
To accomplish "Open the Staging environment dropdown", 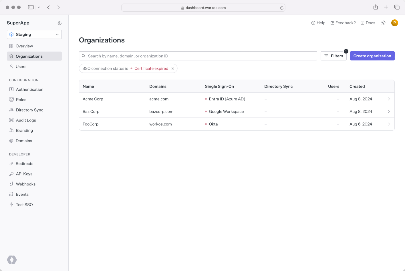I will coord(34,34).
